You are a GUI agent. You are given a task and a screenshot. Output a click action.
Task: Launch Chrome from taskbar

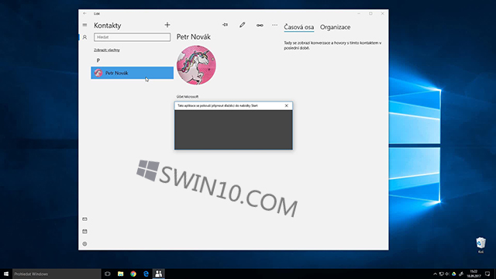(133, 274)
